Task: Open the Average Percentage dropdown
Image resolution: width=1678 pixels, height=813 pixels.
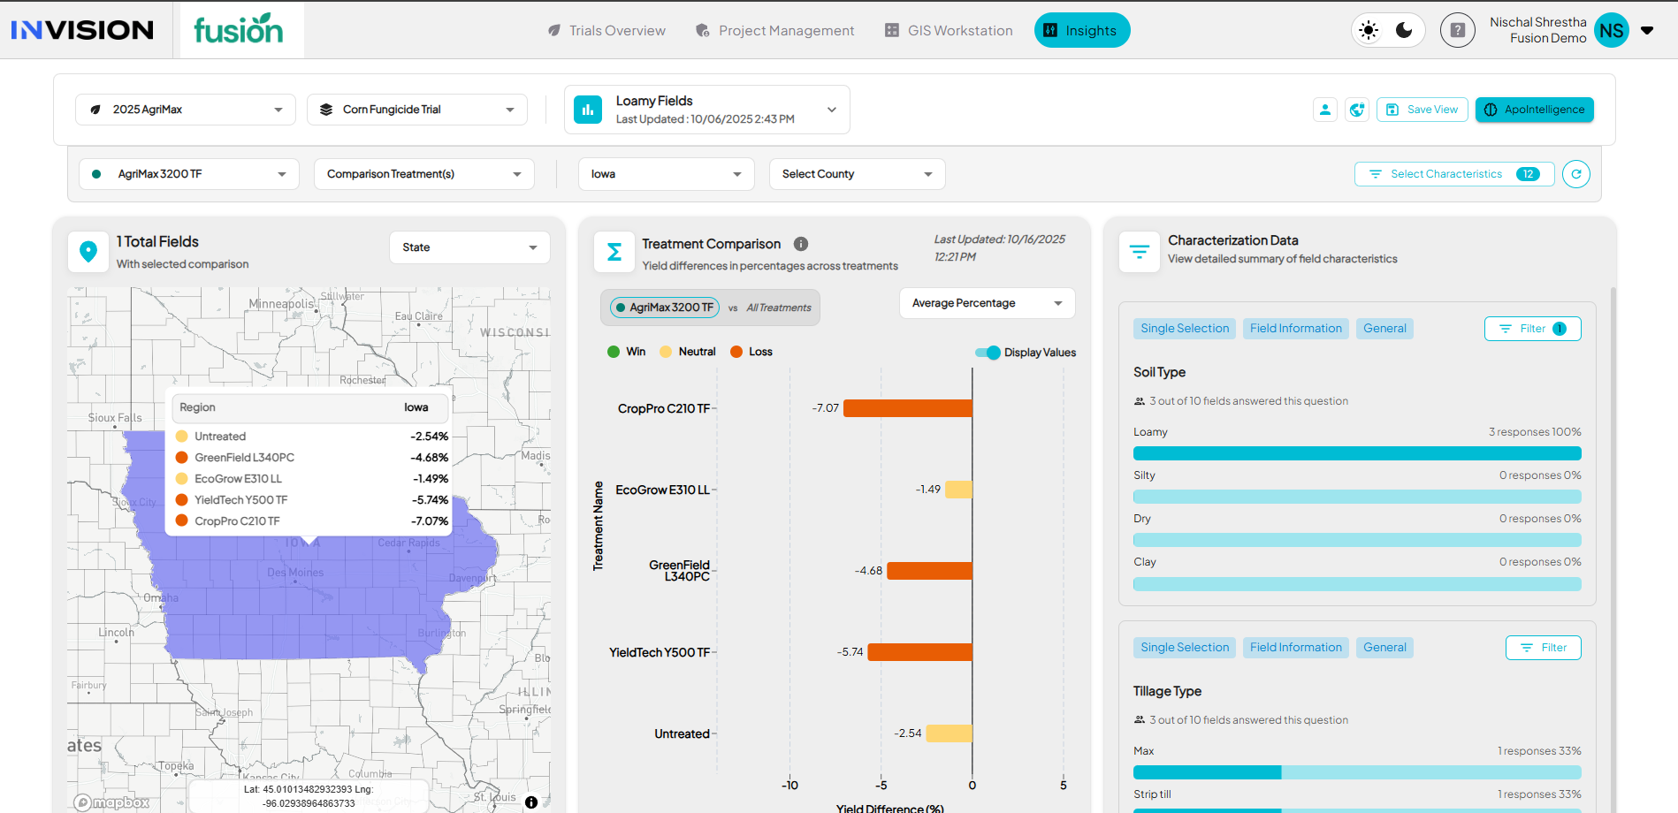Action: (x=987, y=303)
